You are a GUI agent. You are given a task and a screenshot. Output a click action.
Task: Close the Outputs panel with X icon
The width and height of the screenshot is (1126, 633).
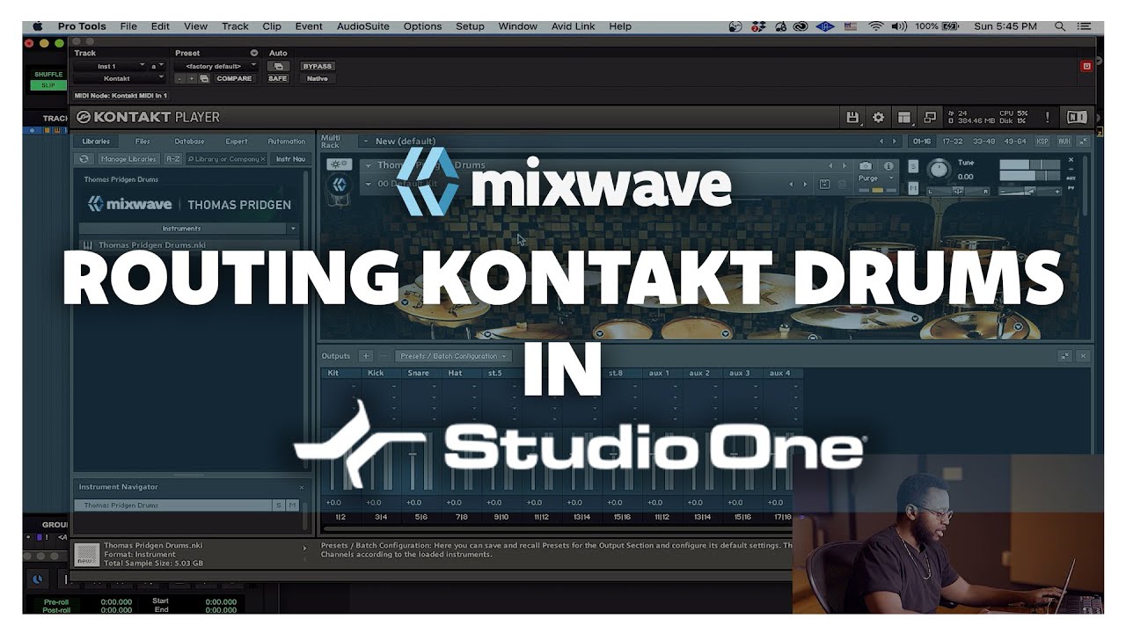point(1083,356)
